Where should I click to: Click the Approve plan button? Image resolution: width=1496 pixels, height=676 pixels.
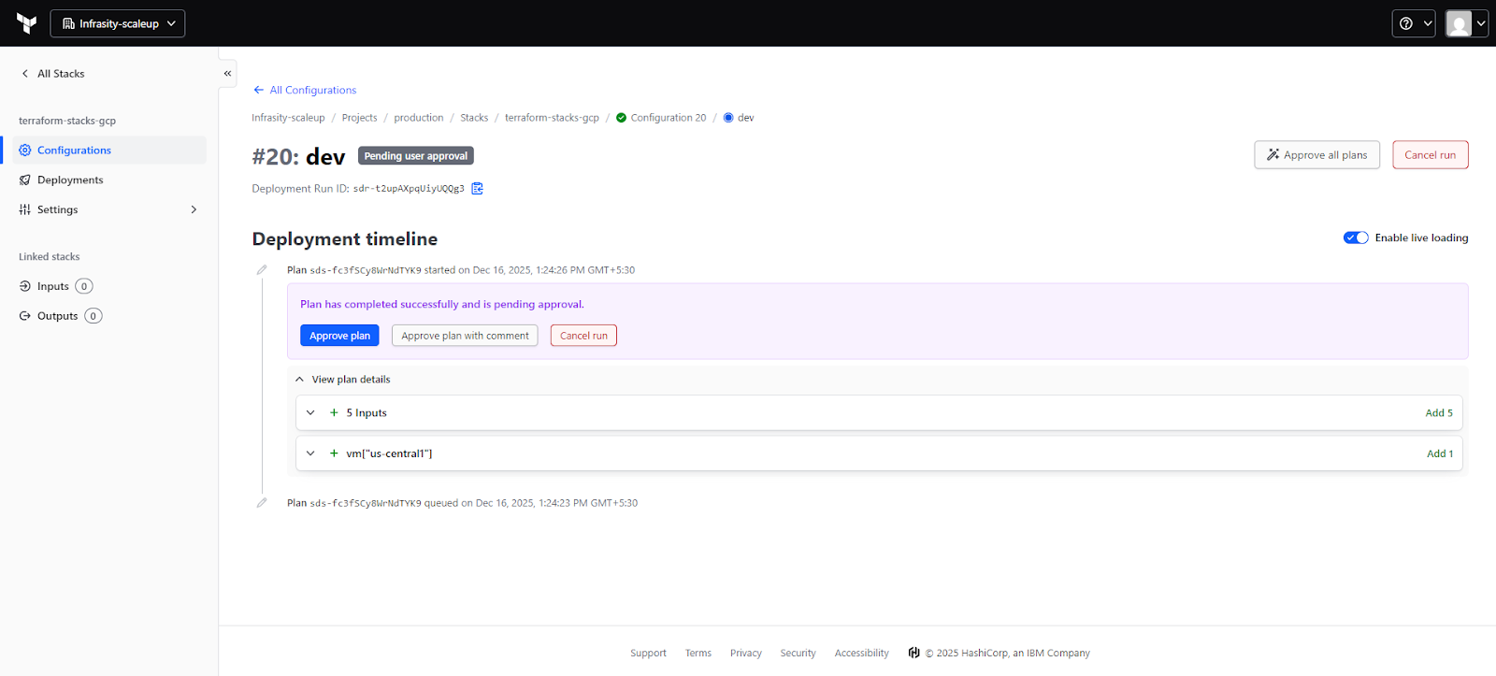(x=339, y=336)
